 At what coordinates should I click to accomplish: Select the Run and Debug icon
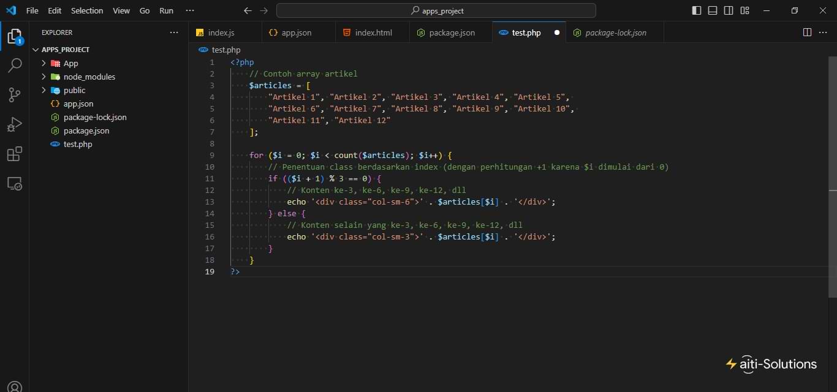pos(14,124)
